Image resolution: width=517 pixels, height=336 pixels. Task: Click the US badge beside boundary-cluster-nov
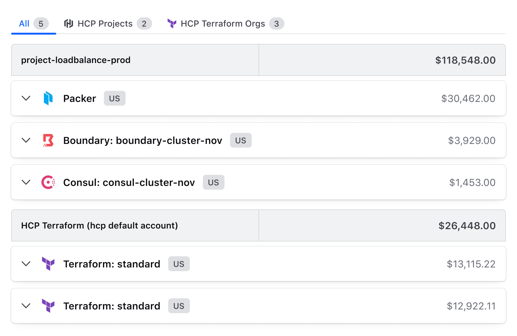pyautogui.click(x=241, y=141)
